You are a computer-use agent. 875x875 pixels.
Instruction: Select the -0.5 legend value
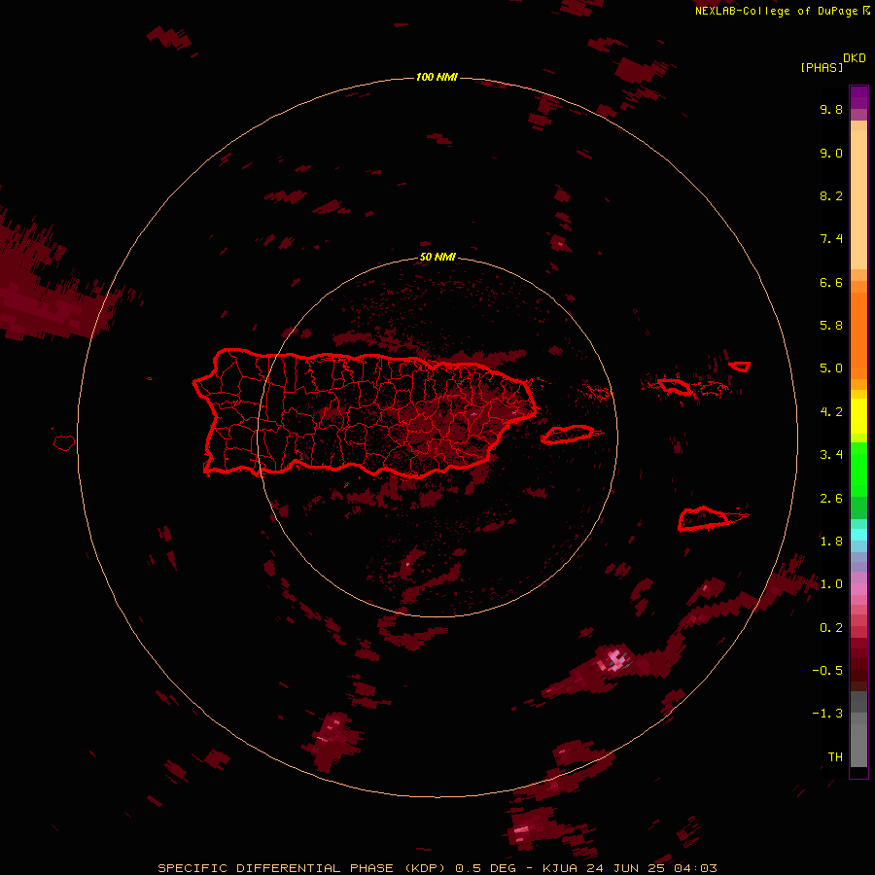pyautogui.click(x=827, y=671)
